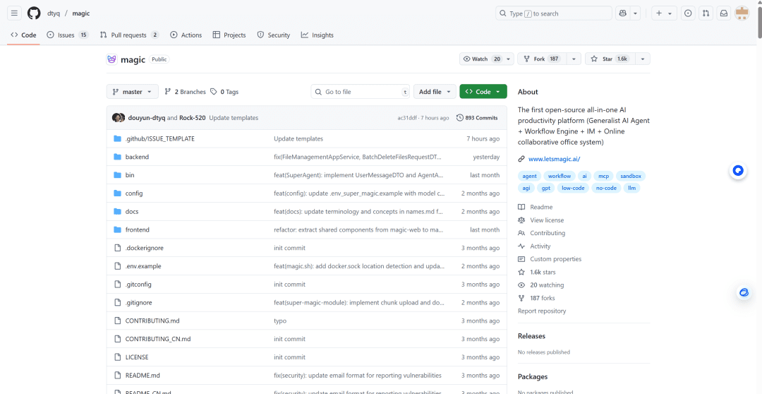
Task: Click the Go to file search field
Action: pos(361,92)
